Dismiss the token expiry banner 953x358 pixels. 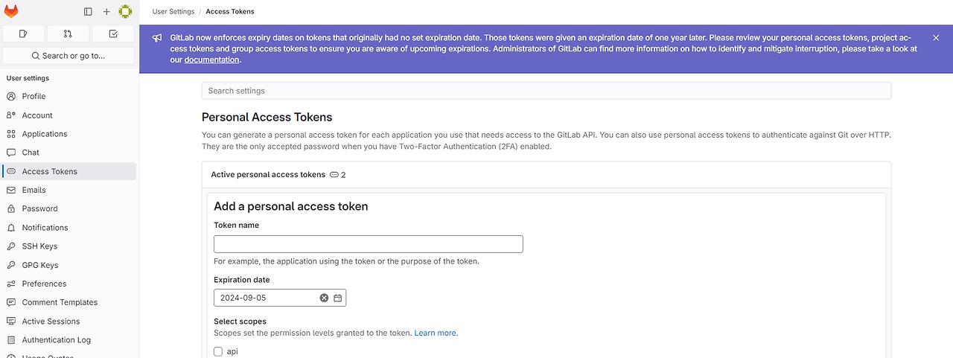(x=936, y=38)
